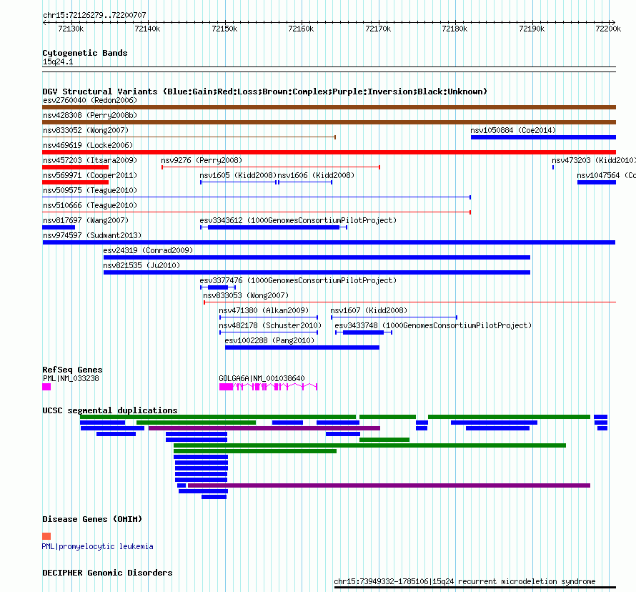Click the RefSeq Genes track title

click(72, 370)
